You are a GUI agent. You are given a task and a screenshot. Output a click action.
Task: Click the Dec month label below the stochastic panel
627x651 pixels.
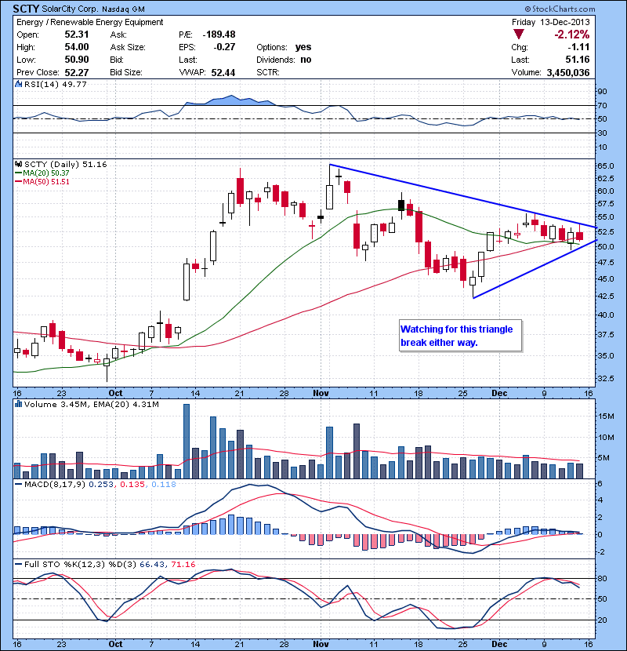pyautogui.click(x=499, y=644)
